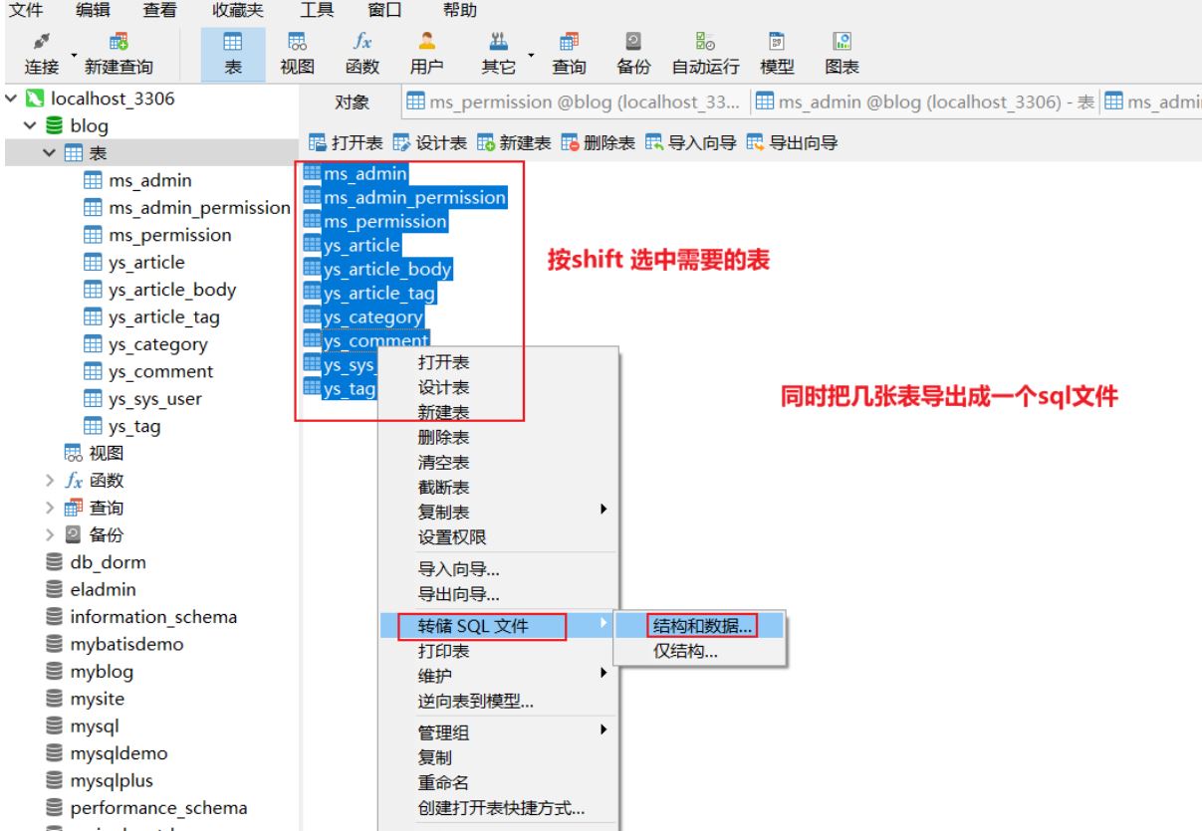Click the New Query (新建查询) toolbar icon
1202x831 pixels.
pos(117,44)
